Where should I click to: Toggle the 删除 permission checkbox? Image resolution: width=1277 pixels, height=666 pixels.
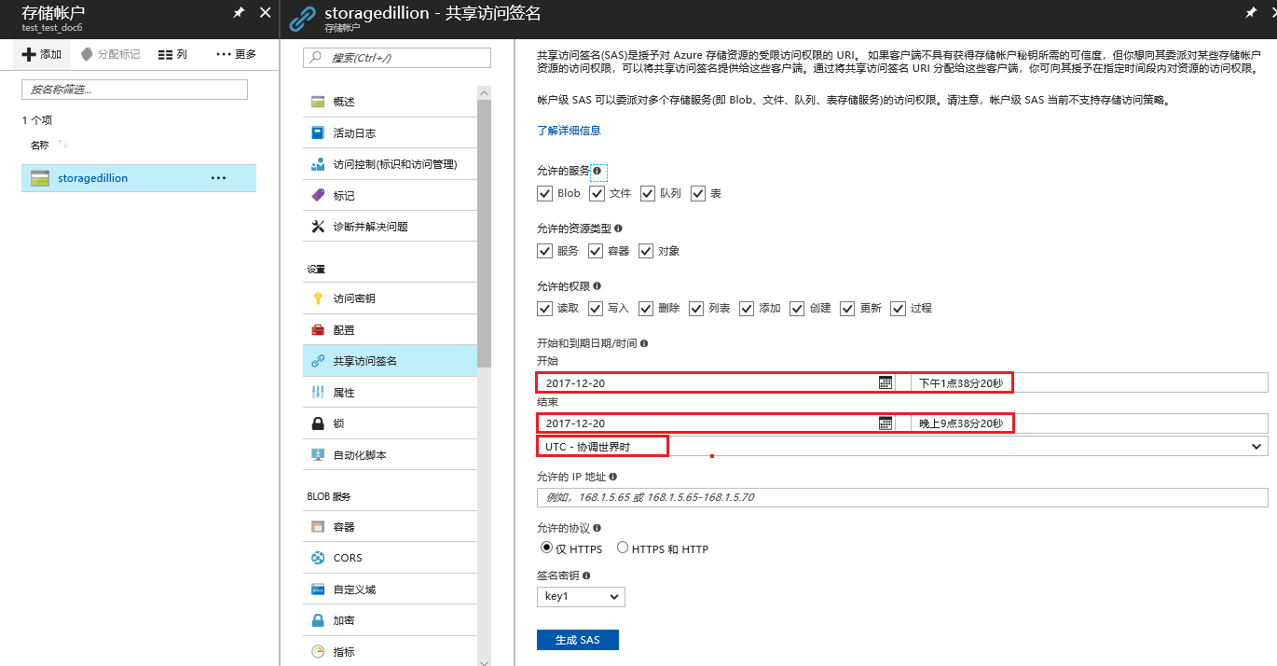(646, 309)
